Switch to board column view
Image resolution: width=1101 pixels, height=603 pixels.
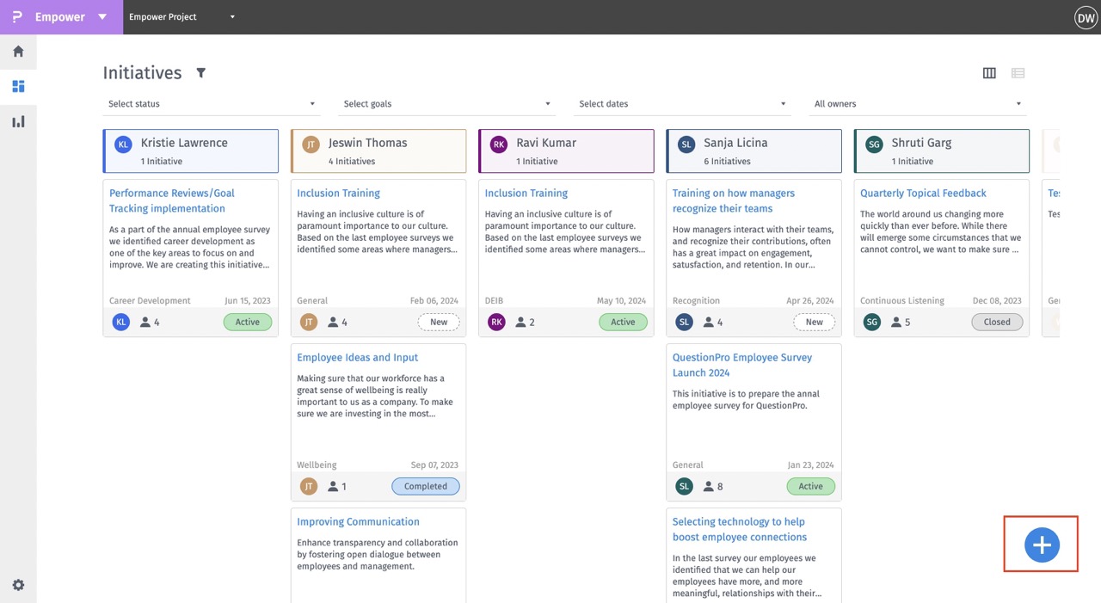tap(989, 73)
